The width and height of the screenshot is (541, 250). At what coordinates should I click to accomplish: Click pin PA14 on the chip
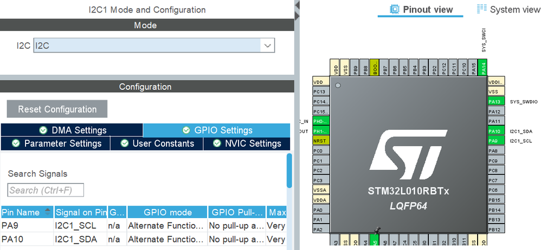(482, 68)
